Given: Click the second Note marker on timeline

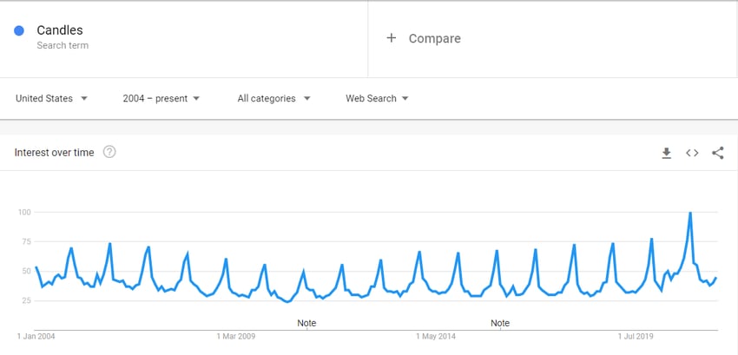Looking at the screenshot, I should coord(500,324).
